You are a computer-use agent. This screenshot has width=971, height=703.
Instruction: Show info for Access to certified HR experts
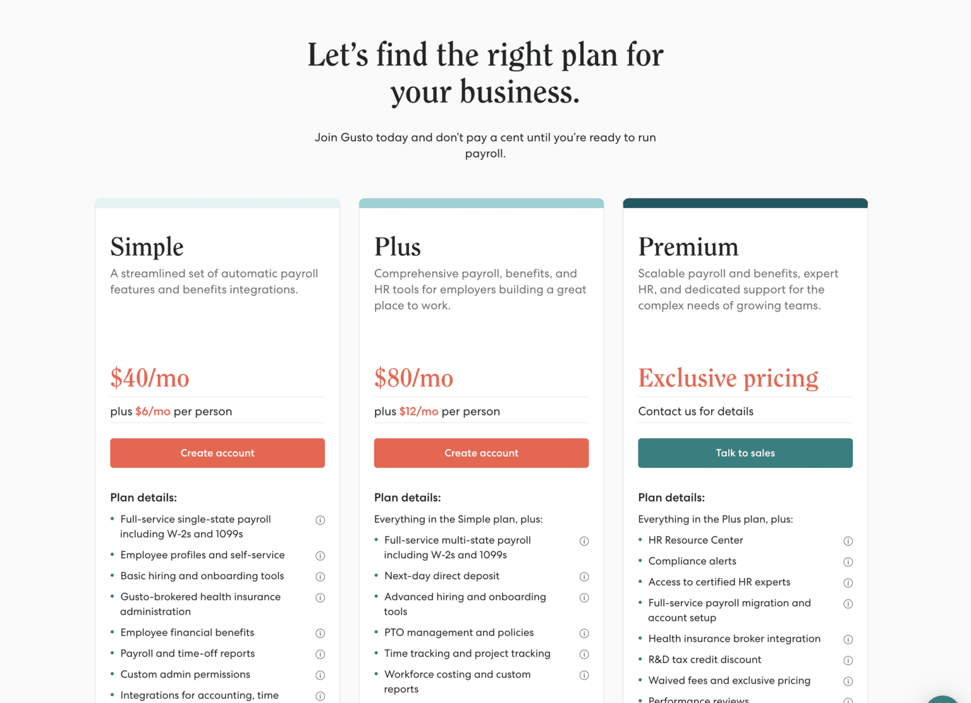848,583
